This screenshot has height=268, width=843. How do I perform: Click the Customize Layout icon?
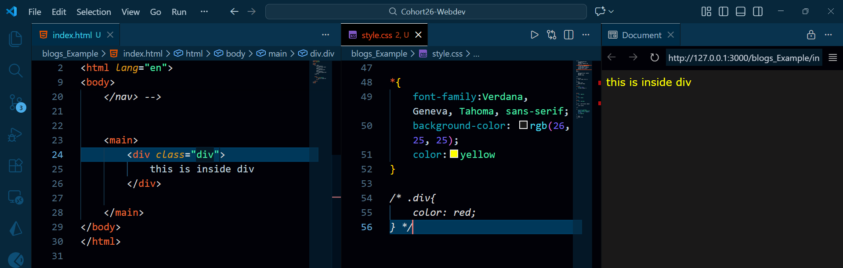tap(706, 11)
